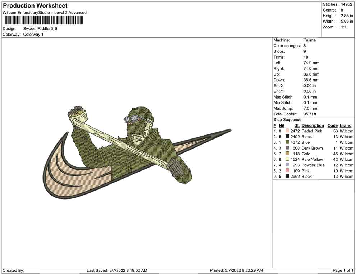
Task: Click the 'Stop Sequence:' label
Action: (288, 120)
